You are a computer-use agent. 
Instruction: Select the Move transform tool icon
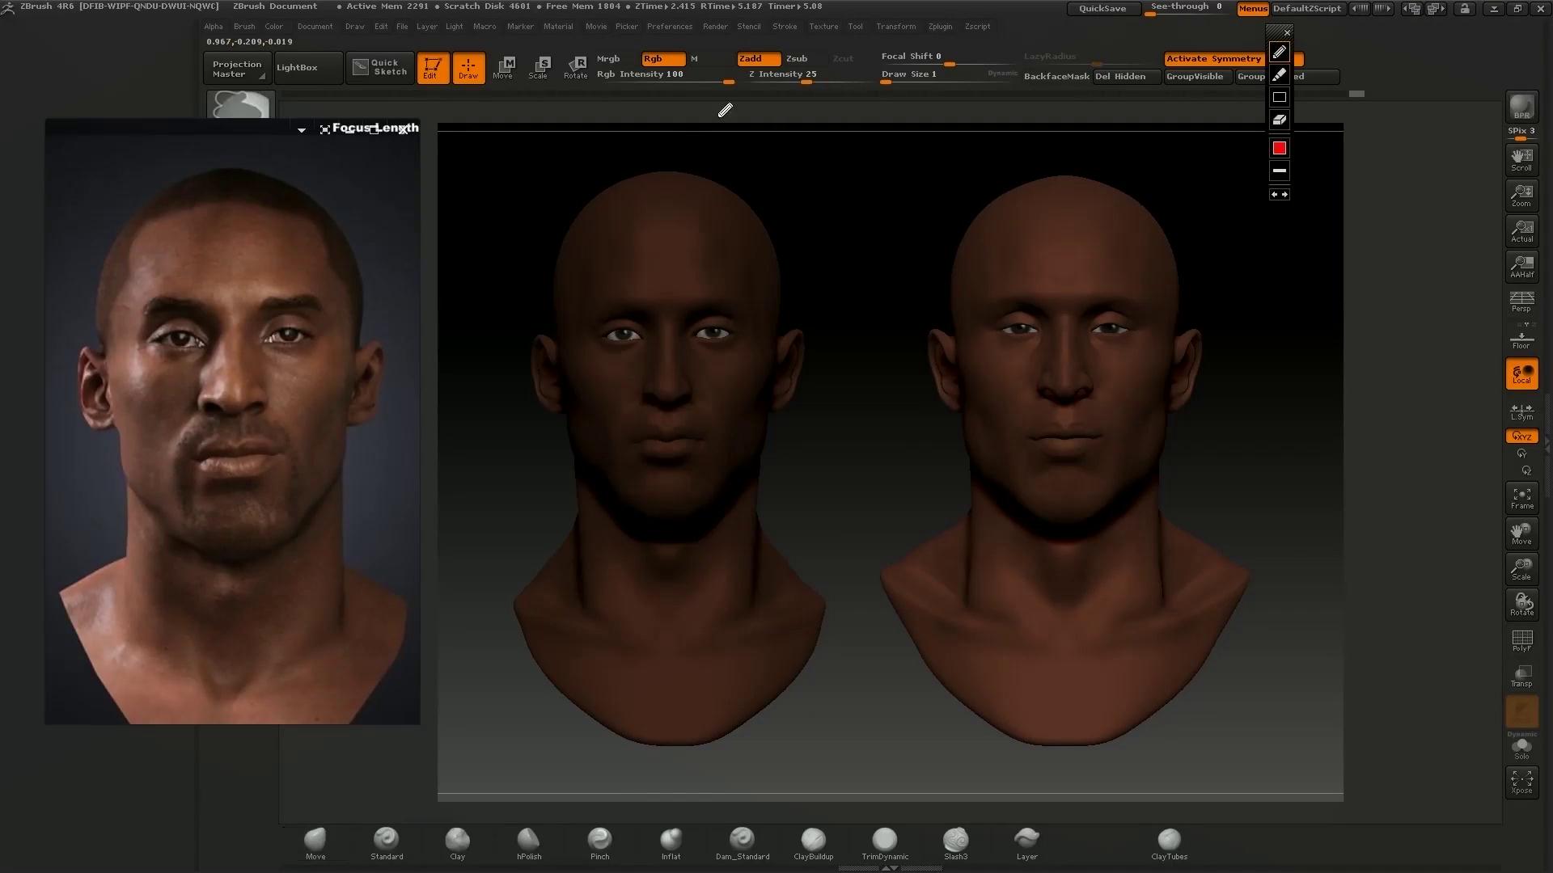[503, 68]
